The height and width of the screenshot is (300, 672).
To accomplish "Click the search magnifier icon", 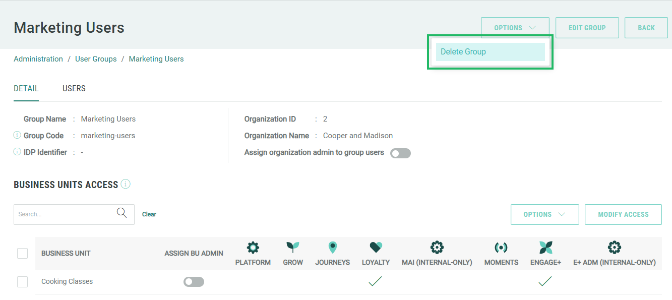I will tap(121, 213).
